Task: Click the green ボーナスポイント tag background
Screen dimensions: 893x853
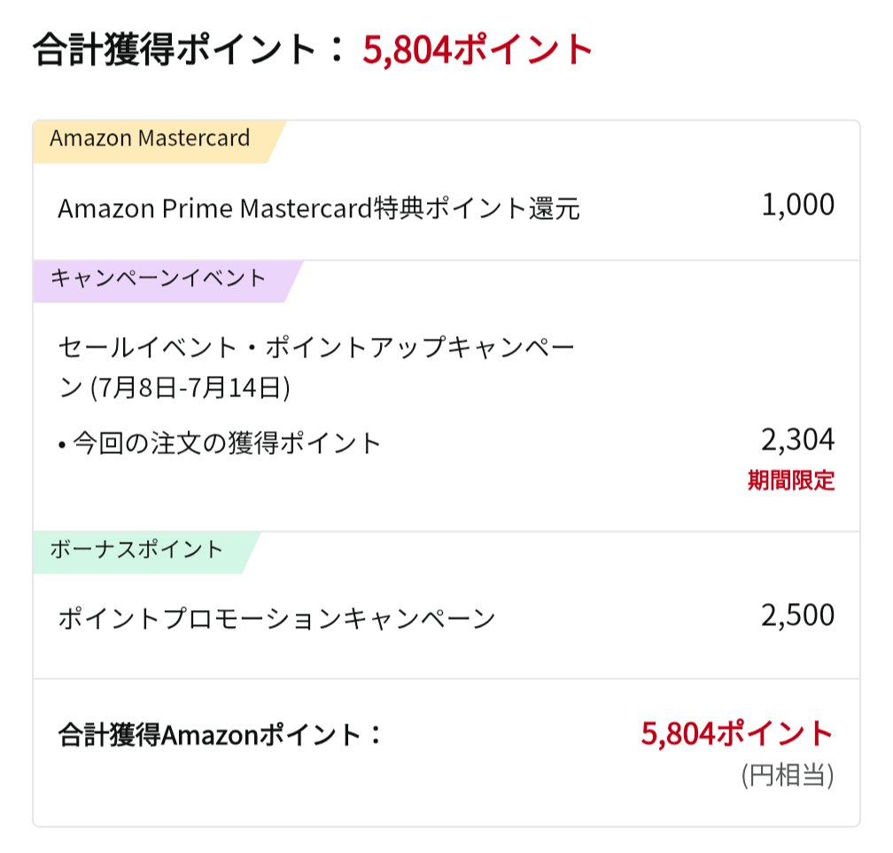Action: (147, 552)
